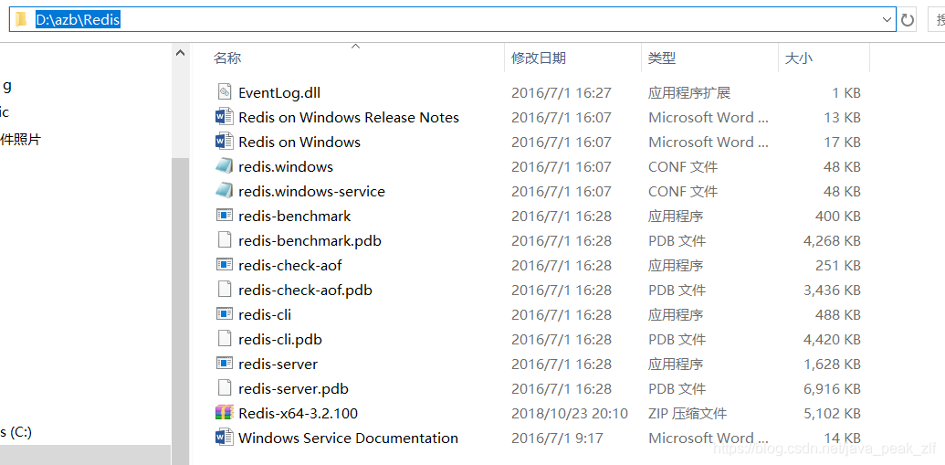Image resolution: width=945 pixels, height=465 pixels.
Task: Click the 5,102 KB size value
Action: [x=832, y=414]
